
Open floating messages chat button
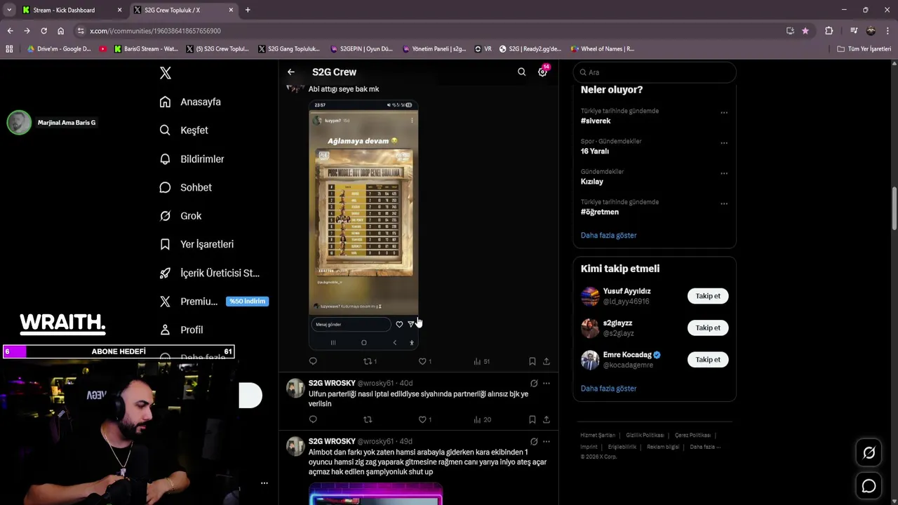pyautogui.click(x=869, y=486)
